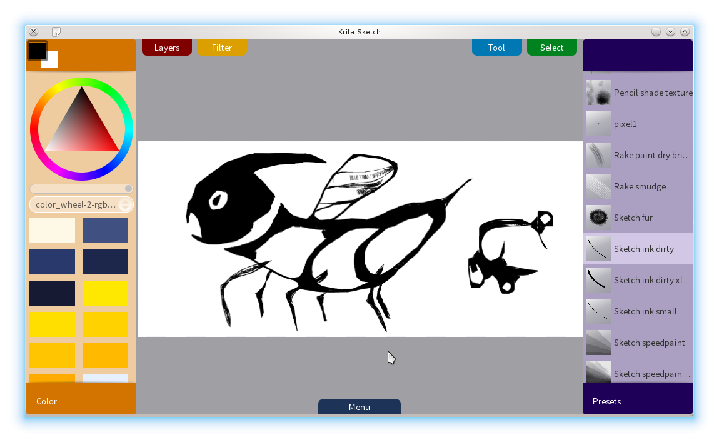Select the yellow color swatch
This screenshot has height=442, width=719.
pyautogui.click(x=105, y=293)
